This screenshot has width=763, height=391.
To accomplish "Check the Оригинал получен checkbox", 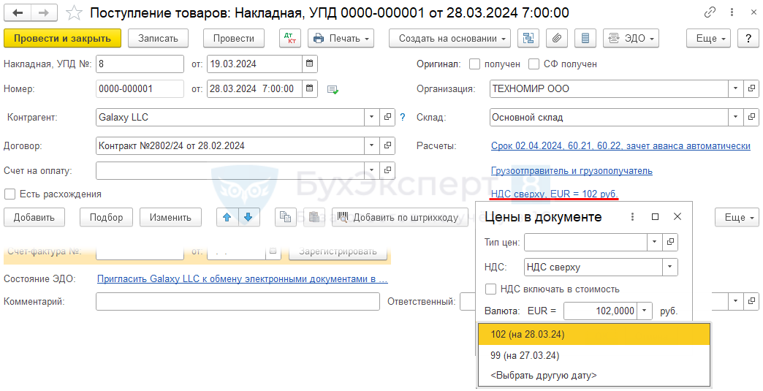I will tap(475, 64).
